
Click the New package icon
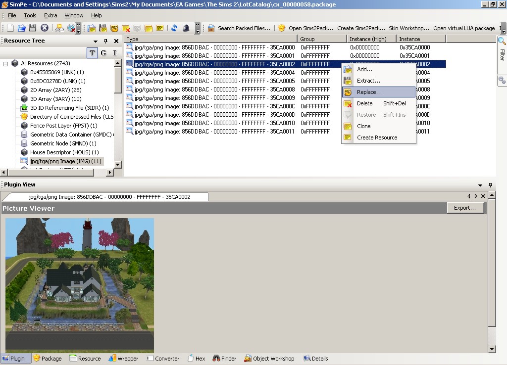10,28
